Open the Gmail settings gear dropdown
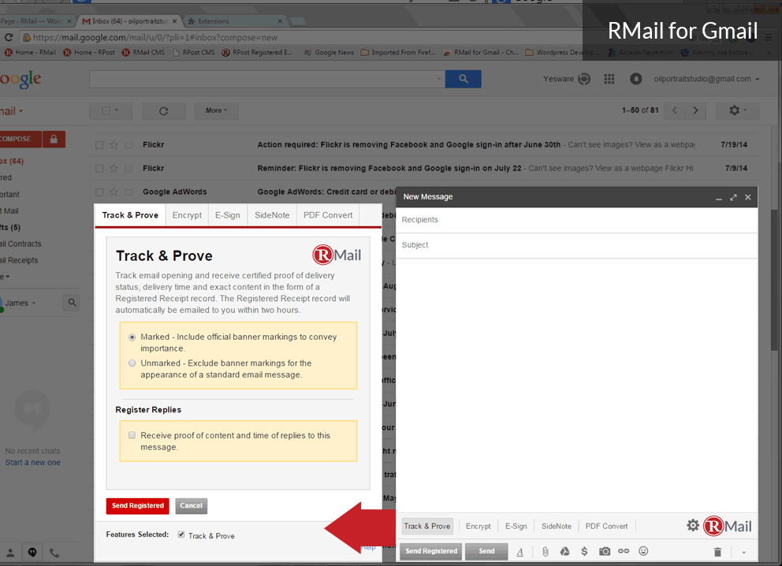 tap(738, 110)
